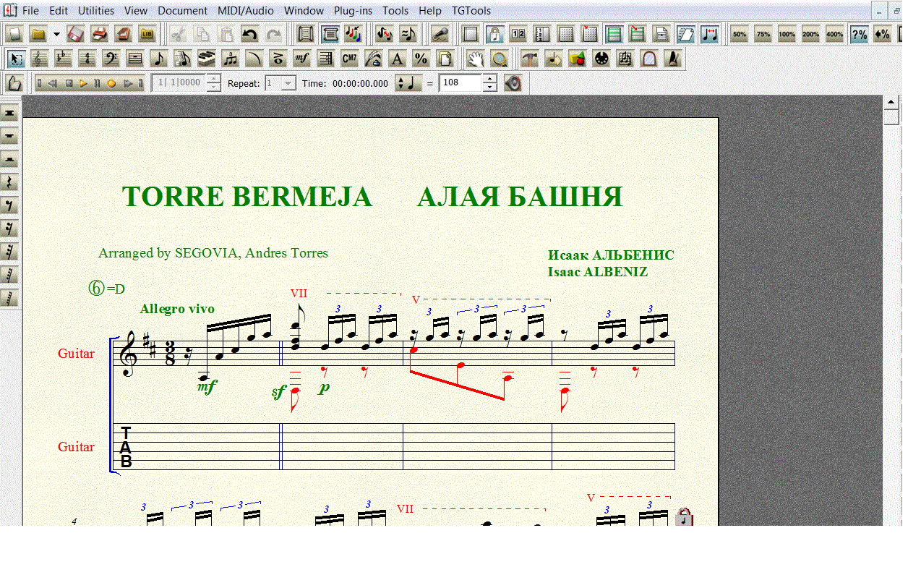Select the Articulation tool

pyautogui.click(x=278, y=59)
